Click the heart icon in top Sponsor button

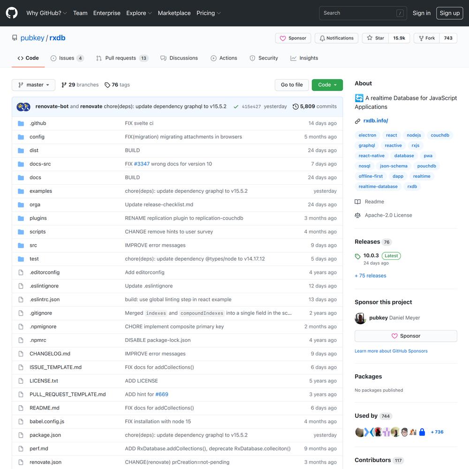[283, 38]
